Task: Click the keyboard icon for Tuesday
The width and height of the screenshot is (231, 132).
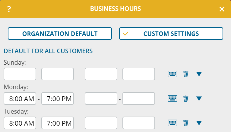Action: [172, 123]
